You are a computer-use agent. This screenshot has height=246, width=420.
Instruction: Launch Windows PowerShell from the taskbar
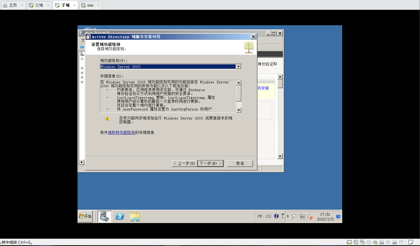click(x=120, y=216)
